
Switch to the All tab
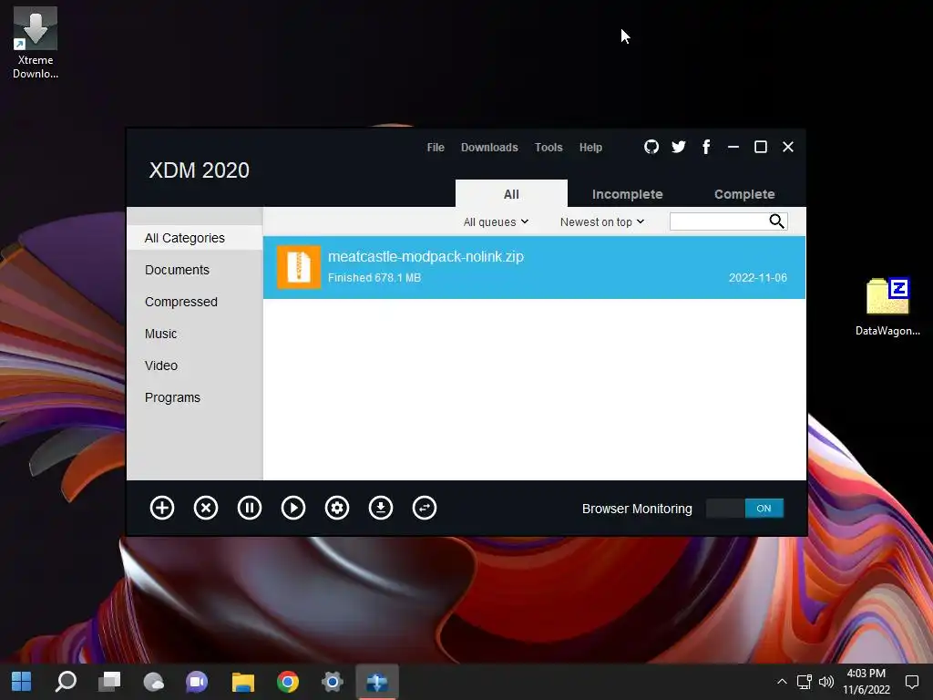click(x=511, y=194)
